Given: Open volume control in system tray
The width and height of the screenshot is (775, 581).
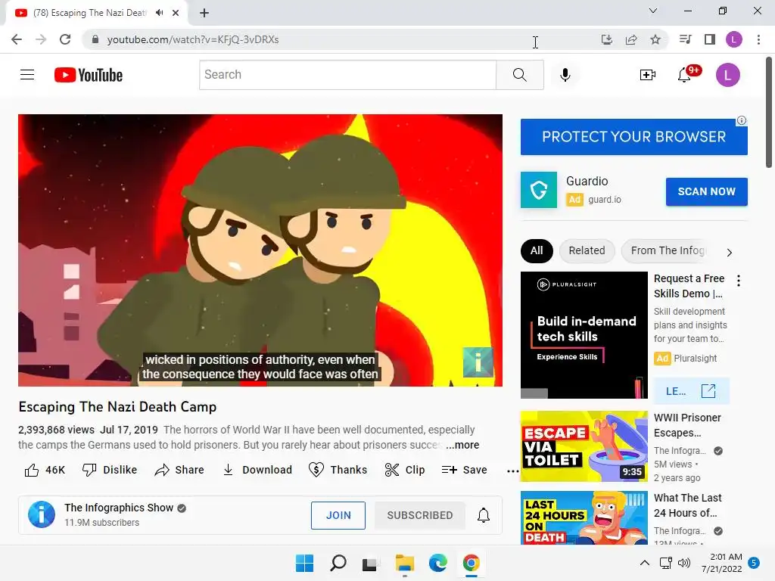Looking at the screenshot, I should [x=684, y=563].
